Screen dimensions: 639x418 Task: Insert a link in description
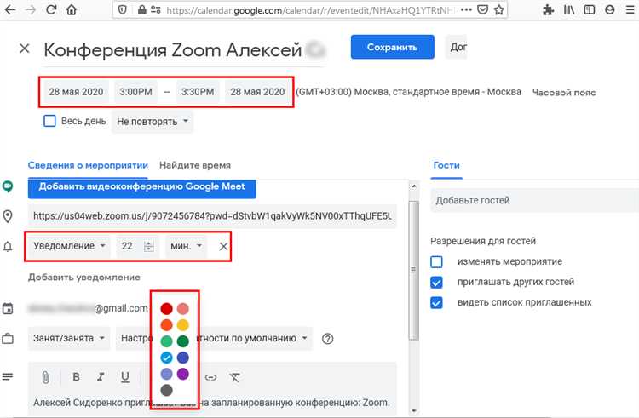[210, 377]
